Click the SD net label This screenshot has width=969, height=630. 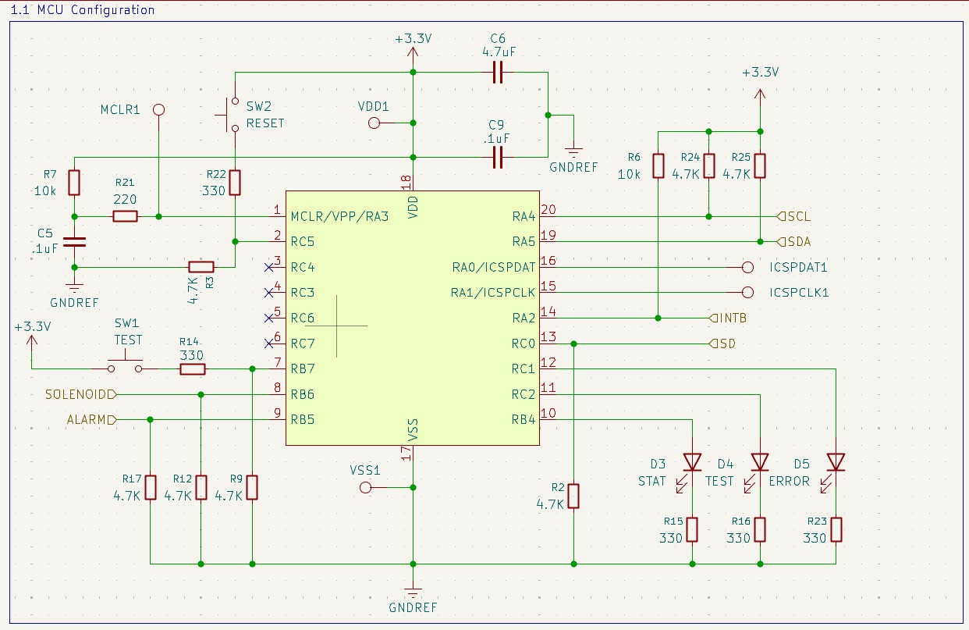(x=722, y=343)
